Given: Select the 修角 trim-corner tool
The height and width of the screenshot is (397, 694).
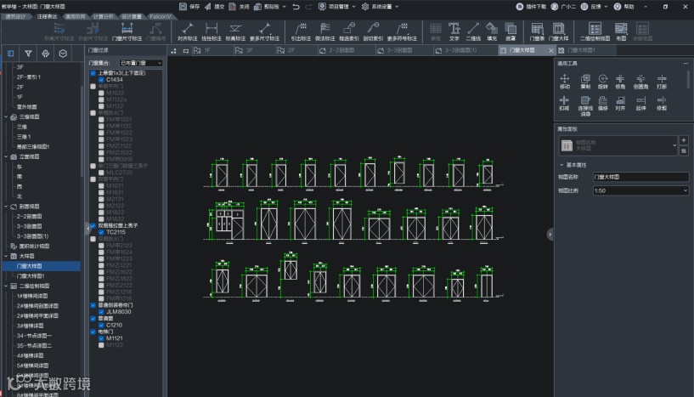Looking at the screenshot, I should [620, 82].
